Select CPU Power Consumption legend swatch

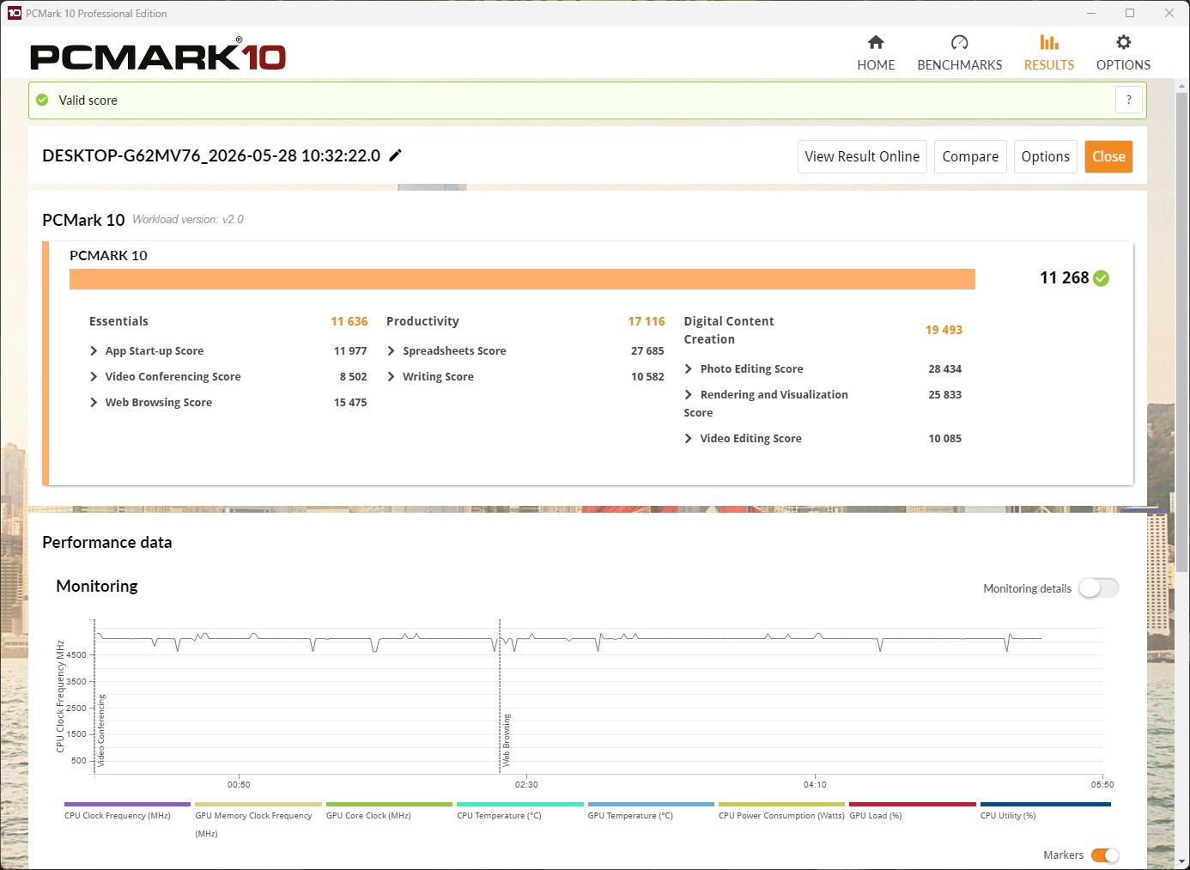781,805
